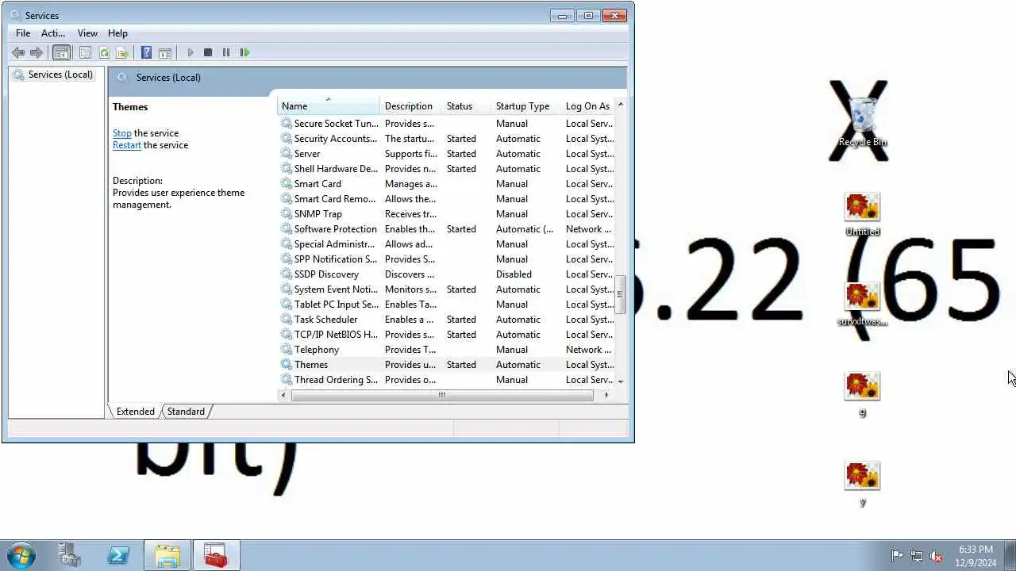This screenshot has width=1016, height=571.
Task: Click the desktop image file named y
Action: click(x=863, y=485)
